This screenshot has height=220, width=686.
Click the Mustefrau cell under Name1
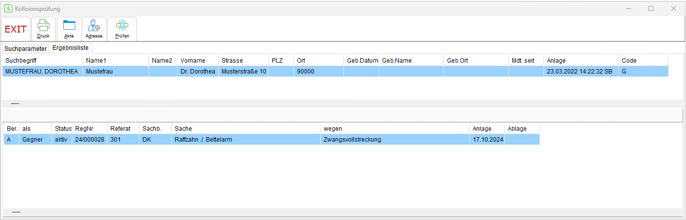116,72
